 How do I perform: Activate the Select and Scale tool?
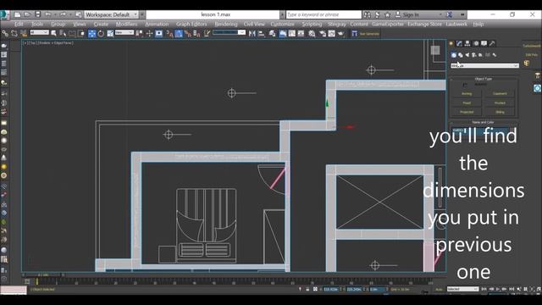(110, 33)
